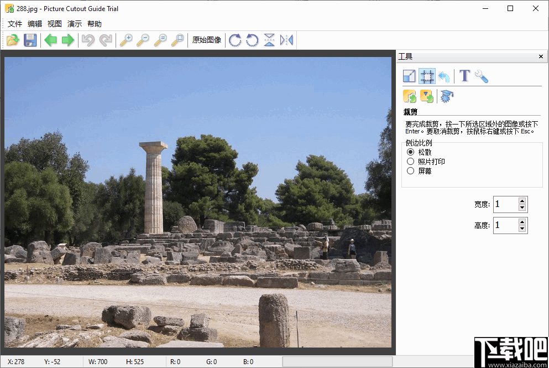
Task: Flip image vertically
Action: [269, 40]
